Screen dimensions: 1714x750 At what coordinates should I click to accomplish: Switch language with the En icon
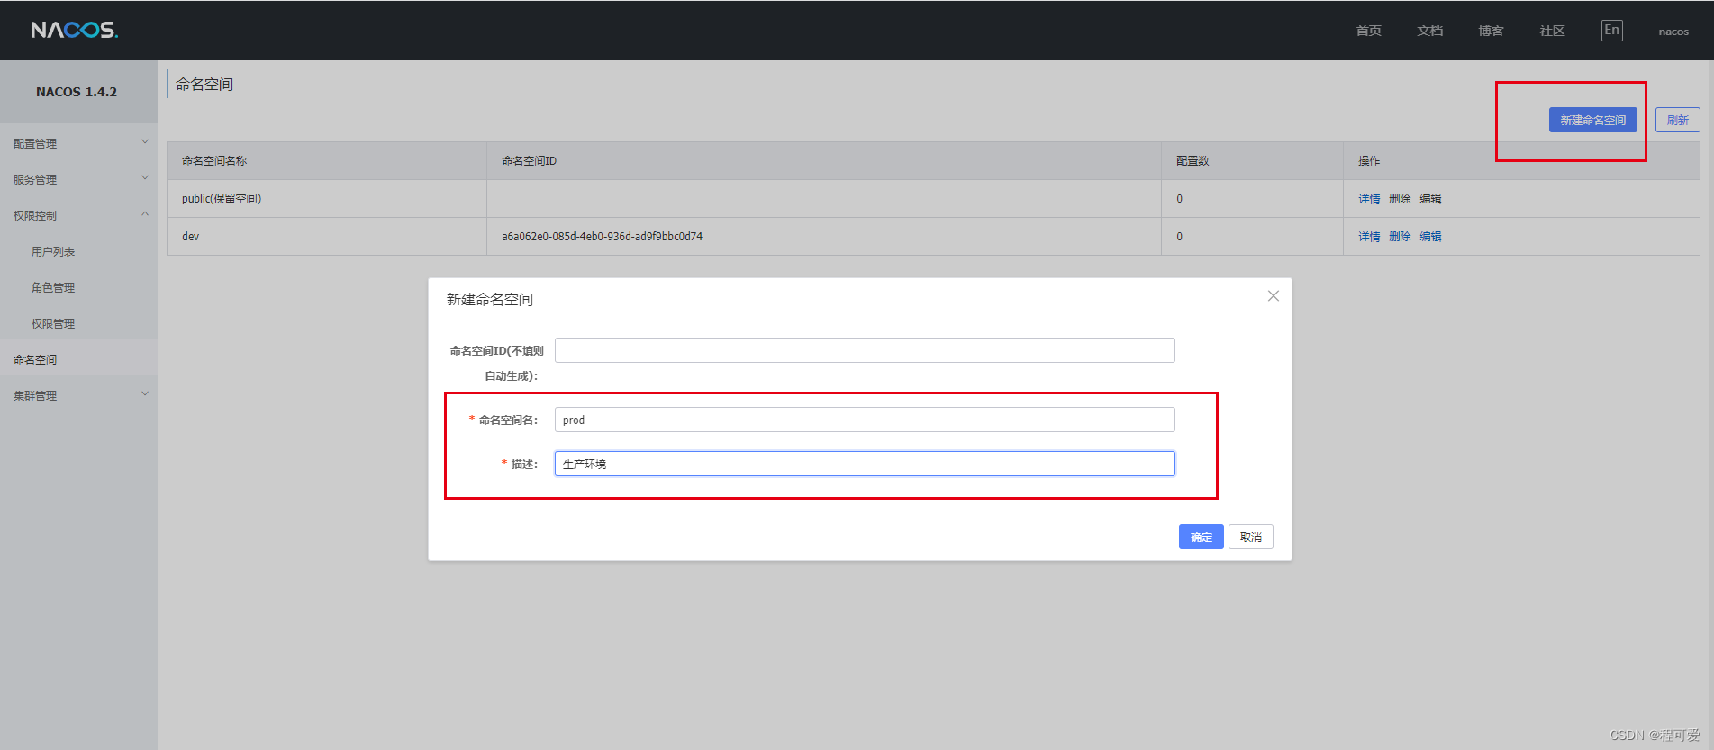pyautogui.click(x=1611, y=30)
